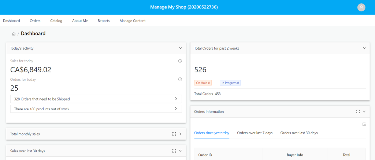Screen dimensions: 375x160
Task: Switch to Orders over last 30 days tab
Action: [x=299, y=133]
